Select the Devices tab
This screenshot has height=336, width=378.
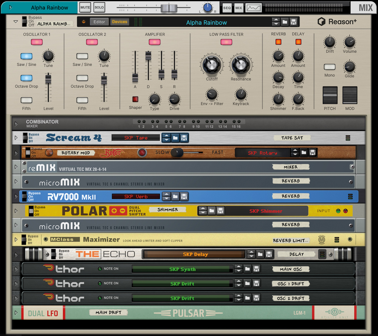coord(119,22)
